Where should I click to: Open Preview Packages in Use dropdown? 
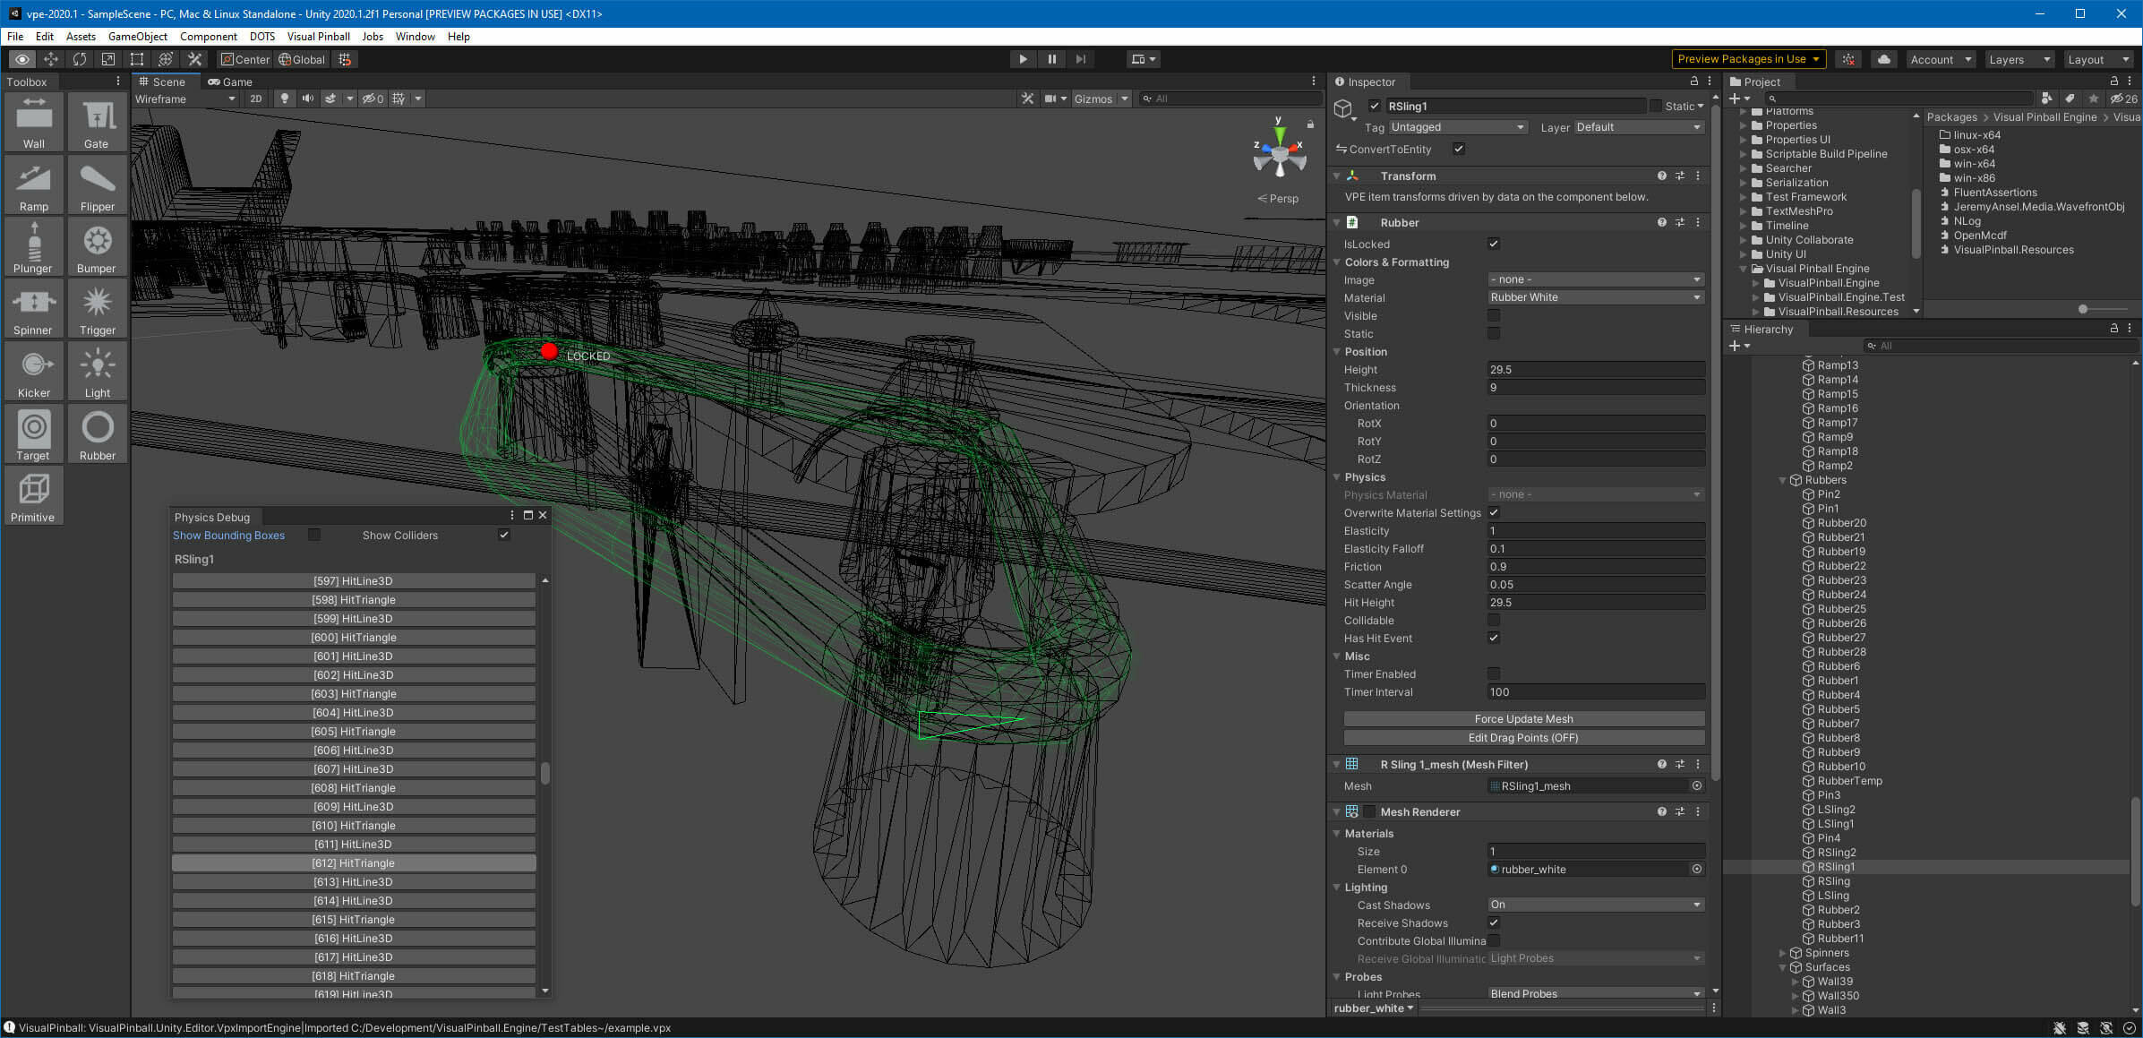pos(1748,59)
